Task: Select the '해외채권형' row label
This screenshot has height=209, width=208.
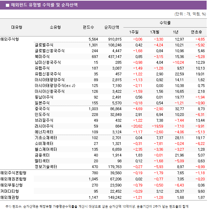Action: coord(10,197)
